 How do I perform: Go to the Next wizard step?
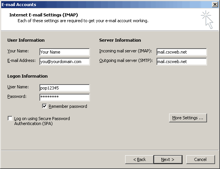pos(168,159)
